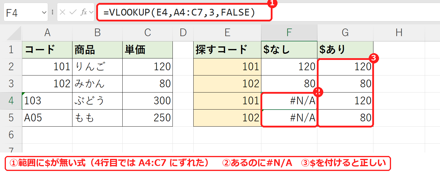Select row 2 header
The width and height of the screenshot is (440, 173).
pos(11,67)
